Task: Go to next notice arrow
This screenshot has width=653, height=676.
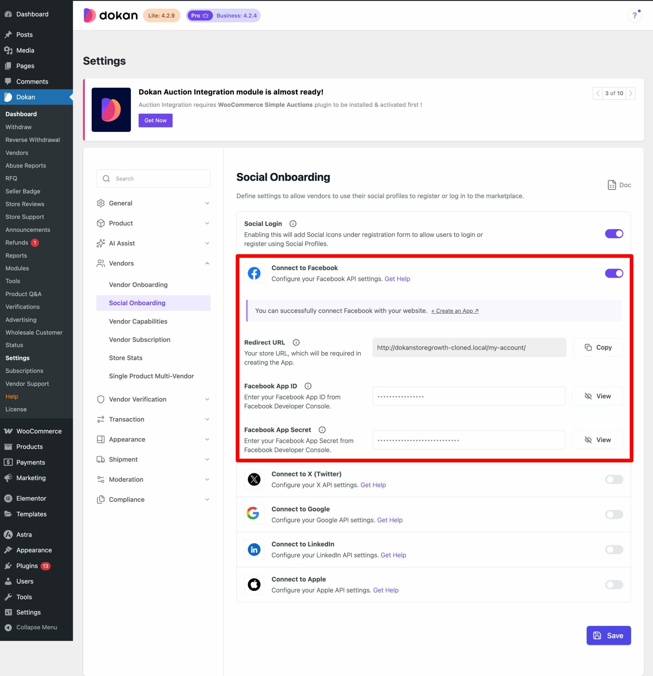Action: pos(630,93)
